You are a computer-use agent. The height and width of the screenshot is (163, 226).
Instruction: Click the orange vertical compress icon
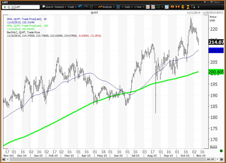(188, 7)
